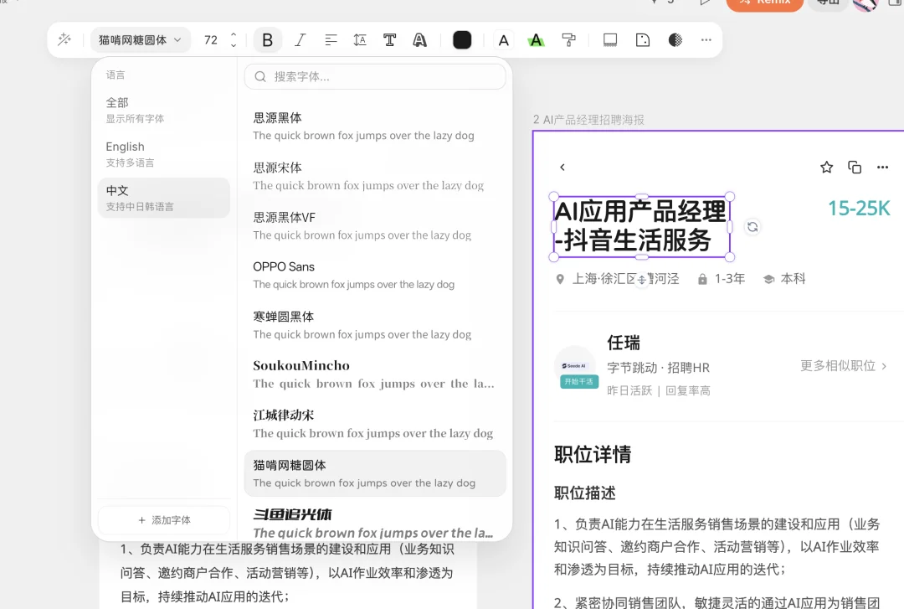Apply italic formatting to the text
This screenshot has height=609, width=904.
tap(300, 39)
